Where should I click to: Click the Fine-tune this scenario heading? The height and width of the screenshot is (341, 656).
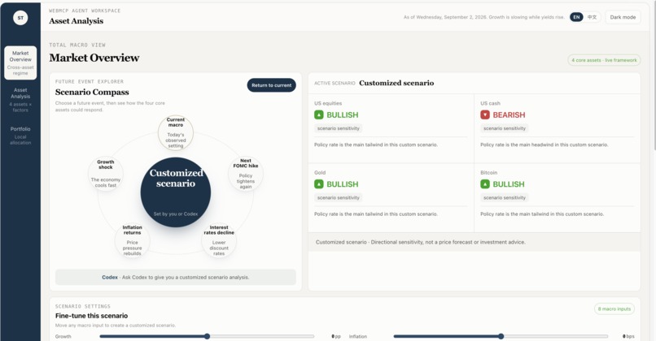point(92,316)
